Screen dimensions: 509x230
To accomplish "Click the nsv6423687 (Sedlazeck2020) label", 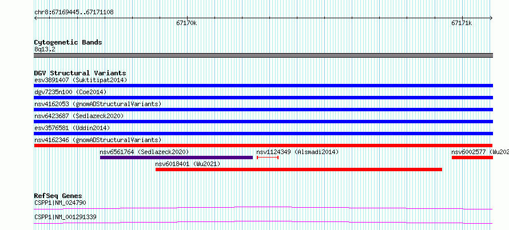I will pos(79,116).
